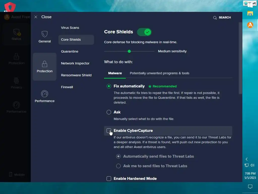Screen dimensions: 258x194
Task: Click the Search magnifier icon
Action: [x=215, y=17]
